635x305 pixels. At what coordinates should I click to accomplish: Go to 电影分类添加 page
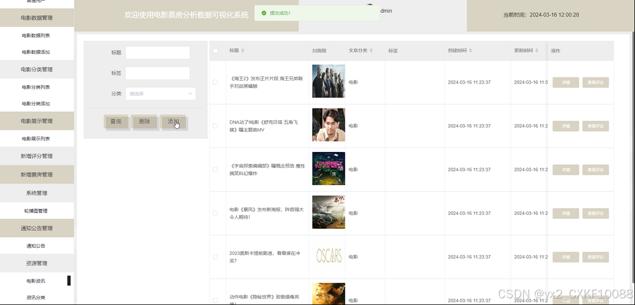click(36, 104)
